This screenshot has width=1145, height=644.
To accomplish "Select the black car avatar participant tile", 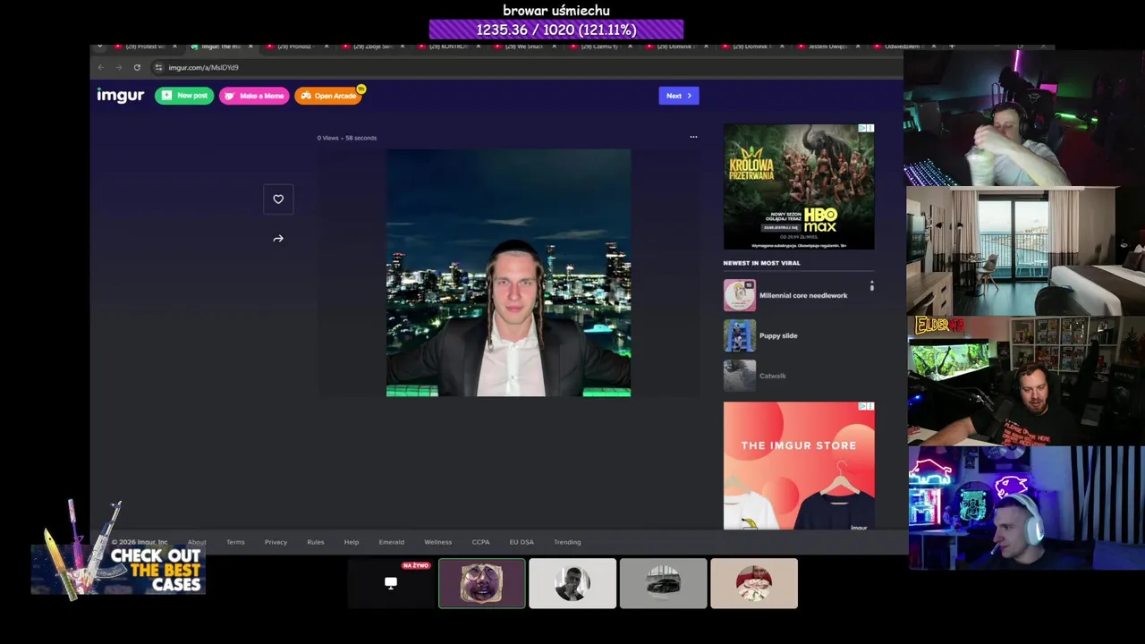I will click(663, 583).
